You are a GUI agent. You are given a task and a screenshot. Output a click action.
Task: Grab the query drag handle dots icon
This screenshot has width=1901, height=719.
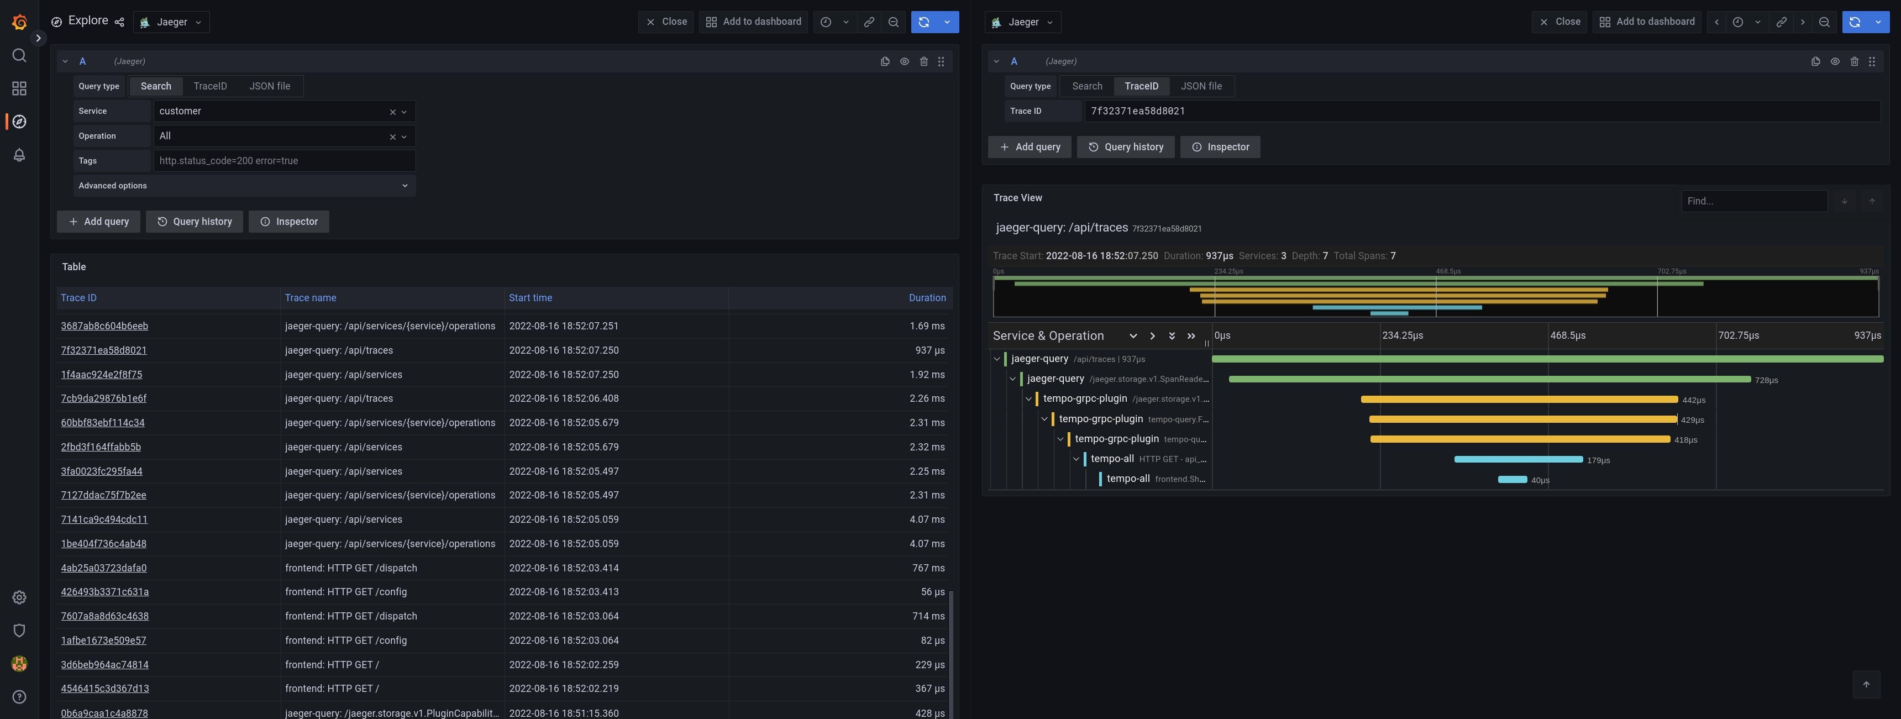coord(941,61)
